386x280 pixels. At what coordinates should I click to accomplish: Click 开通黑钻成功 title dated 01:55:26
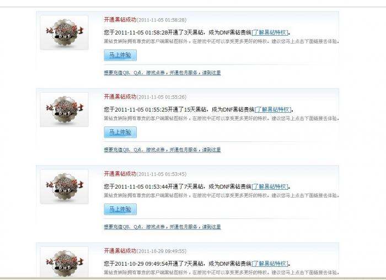pos(120,97)
